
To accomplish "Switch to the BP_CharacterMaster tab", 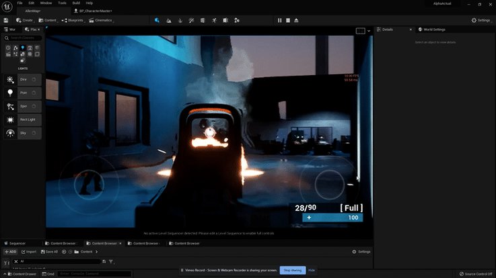I will point(94,11).
